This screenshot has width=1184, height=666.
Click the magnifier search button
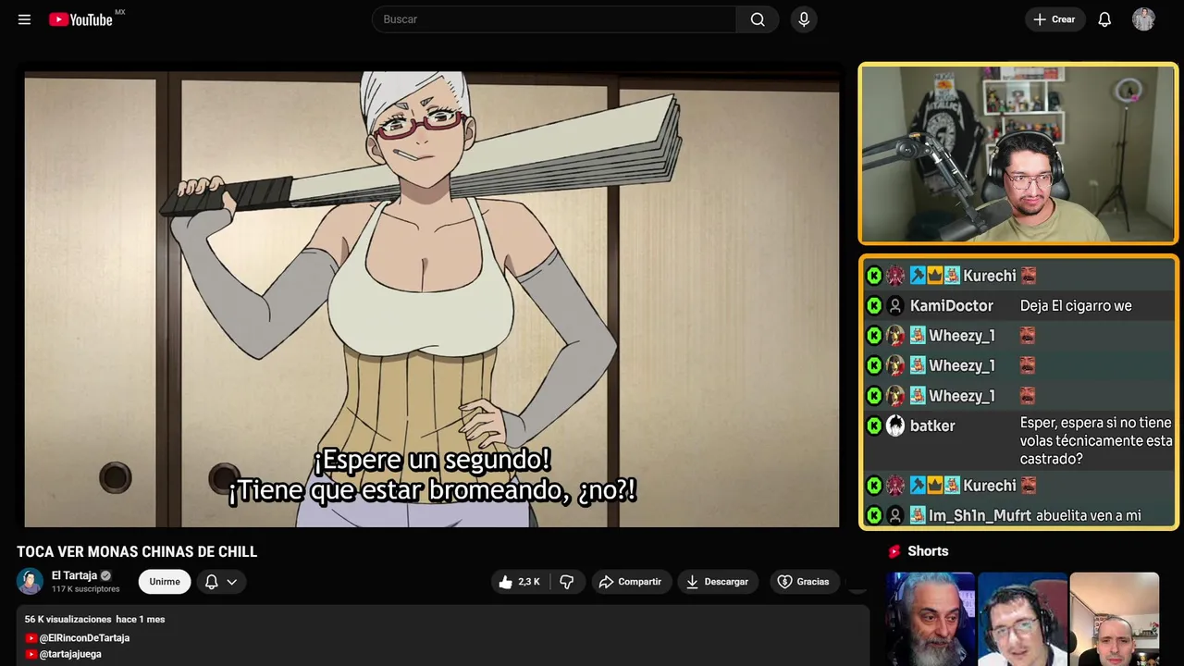(758, 19)
